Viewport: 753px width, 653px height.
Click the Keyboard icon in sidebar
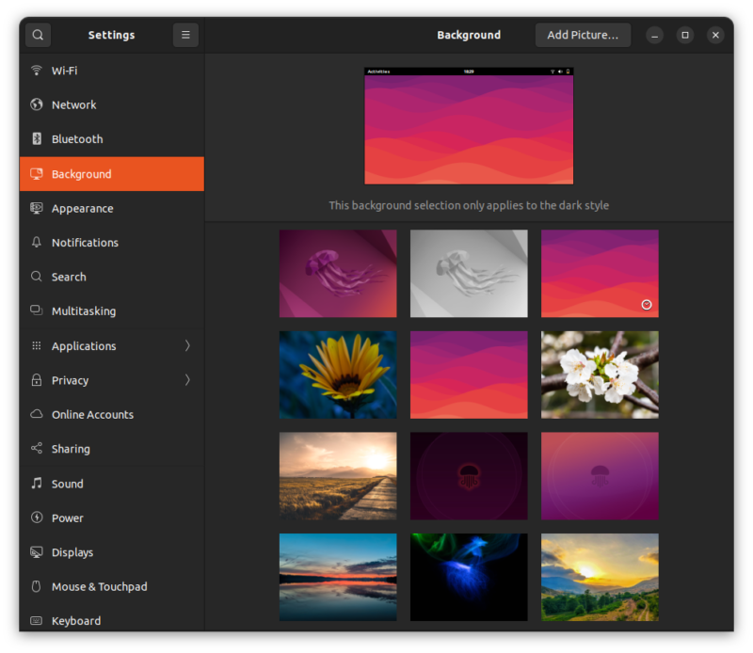(x=37, y=621)
